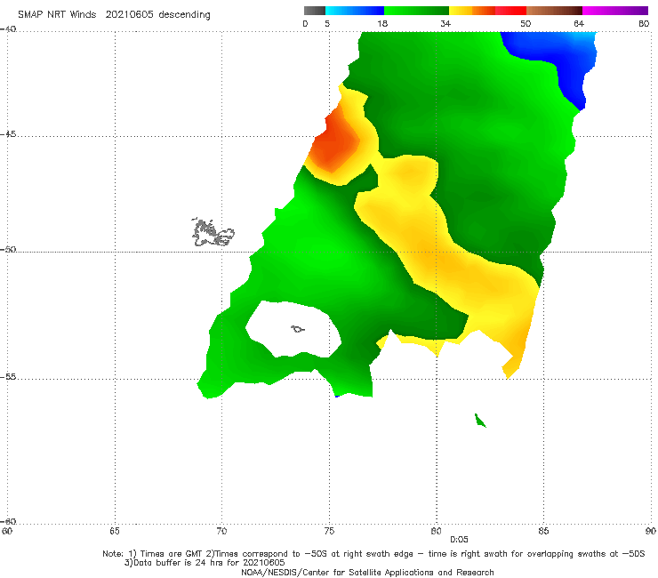Click the '70' longitude axis label
Image resolution: width=658 pixels, height=578 pixels.
pos(221,531)
